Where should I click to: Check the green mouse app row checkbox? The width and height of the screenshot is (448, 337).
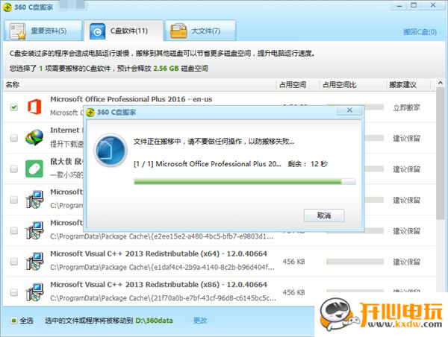coord(13,168)
